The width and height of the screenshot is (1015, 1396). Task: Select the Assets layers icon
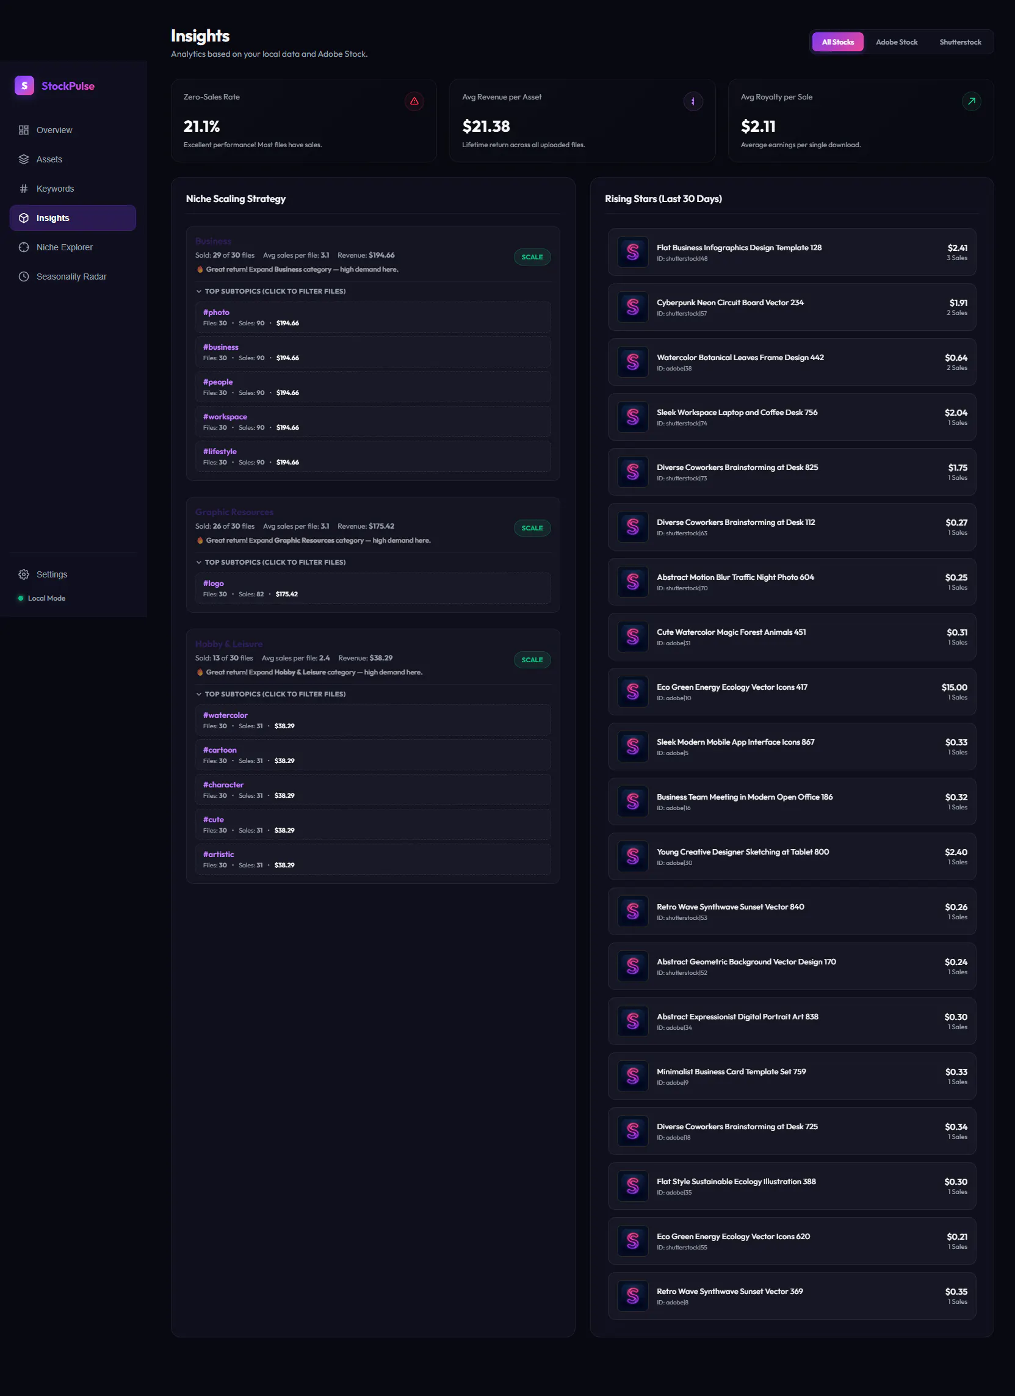(x=24, y=159)
